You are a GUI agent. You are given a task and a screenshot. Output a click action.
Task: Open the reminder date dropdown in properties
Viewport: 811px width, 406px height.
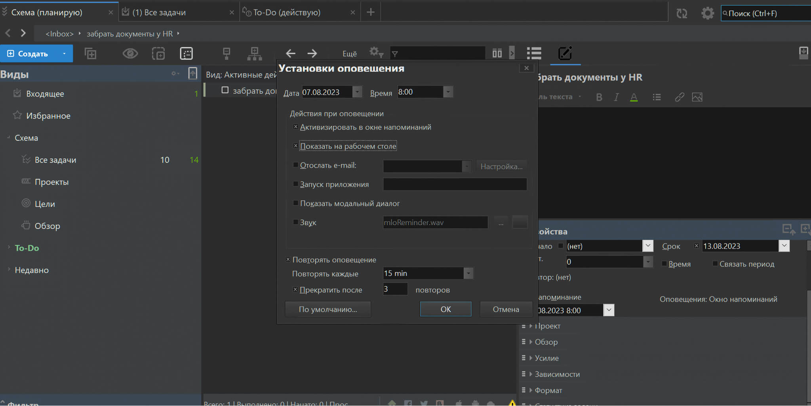609,310
